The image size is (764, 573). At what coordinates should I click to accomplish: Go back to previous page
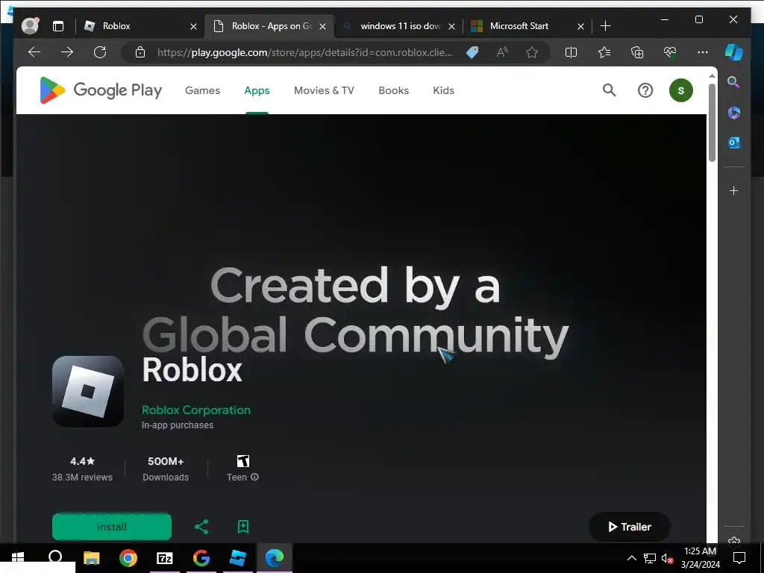(x=34, y=52)
